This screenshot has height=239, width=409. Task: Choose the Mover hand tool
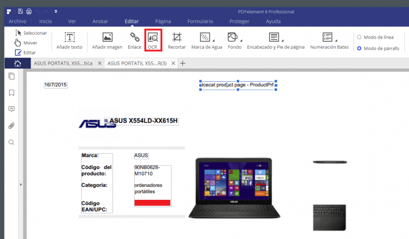pyautogui.click(x=26, y=43)
